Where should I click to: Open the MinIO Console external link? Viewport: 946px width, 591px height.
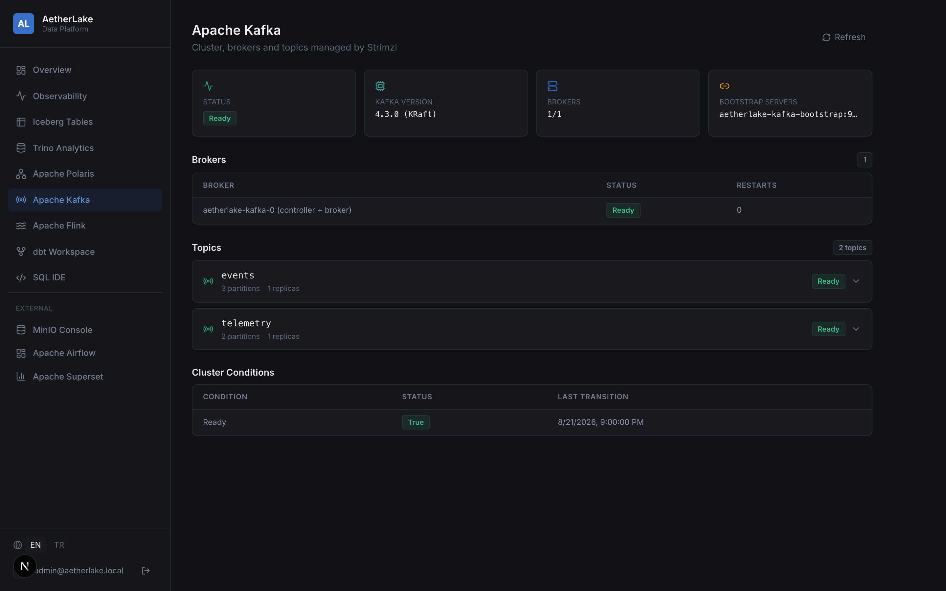click(x=85, y=330)
